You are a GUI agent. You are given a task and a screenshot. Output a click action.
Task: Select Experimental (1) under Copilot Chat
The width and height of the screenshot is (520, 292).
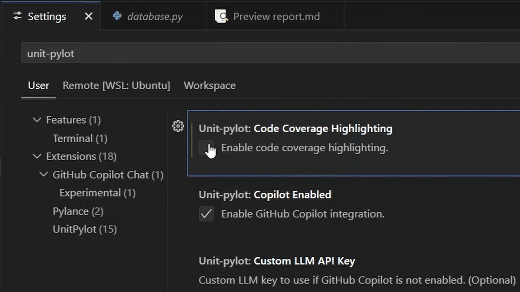click(97, 193)
